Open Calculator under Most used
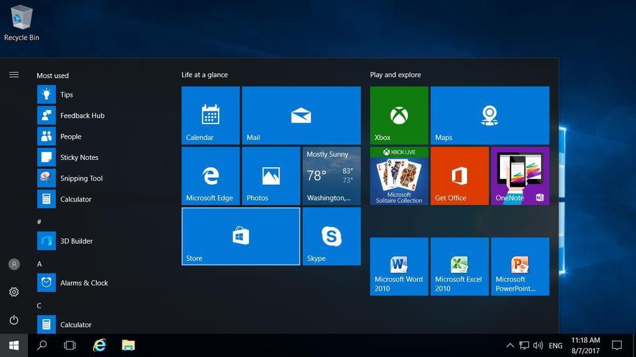 (101, 199)
